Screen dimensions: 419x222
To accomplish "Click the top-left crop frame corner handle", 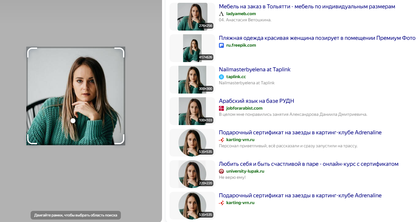I will point(32,52).
